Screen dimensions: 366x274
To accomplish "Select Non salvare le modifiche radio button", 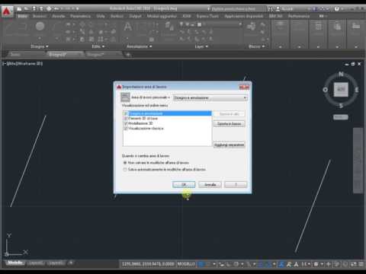I will coord(125,163).
